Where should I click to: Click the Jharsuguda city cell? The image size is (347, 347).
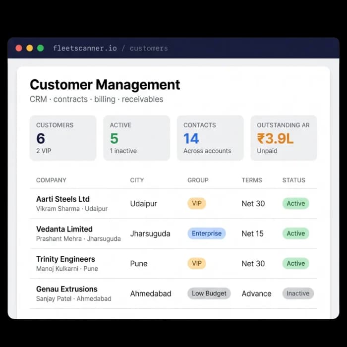[x=150, y=233]
